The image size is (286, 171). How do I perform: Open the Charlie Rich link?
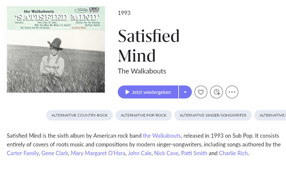[233, 153]
